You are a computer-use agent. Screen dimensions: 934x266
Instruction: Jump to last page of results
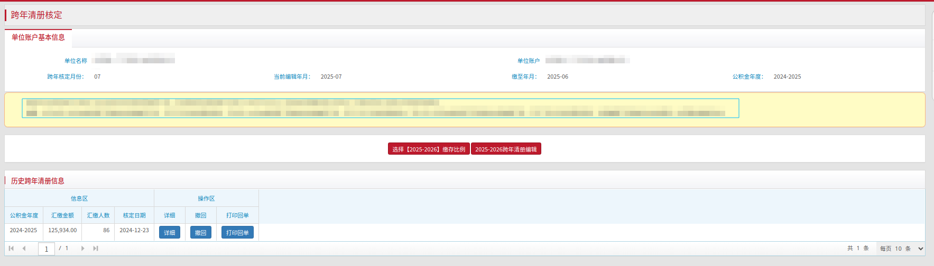[x=96, y=249]
